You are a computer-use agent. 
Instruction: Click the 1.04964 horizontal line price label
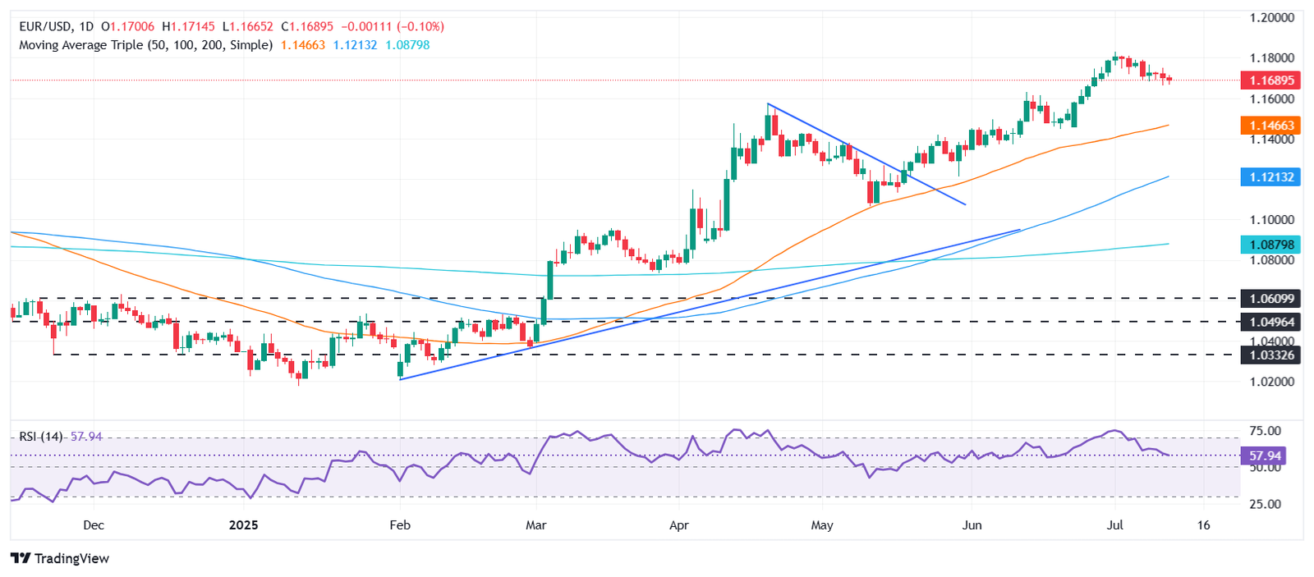click(x=1270, y=322)
